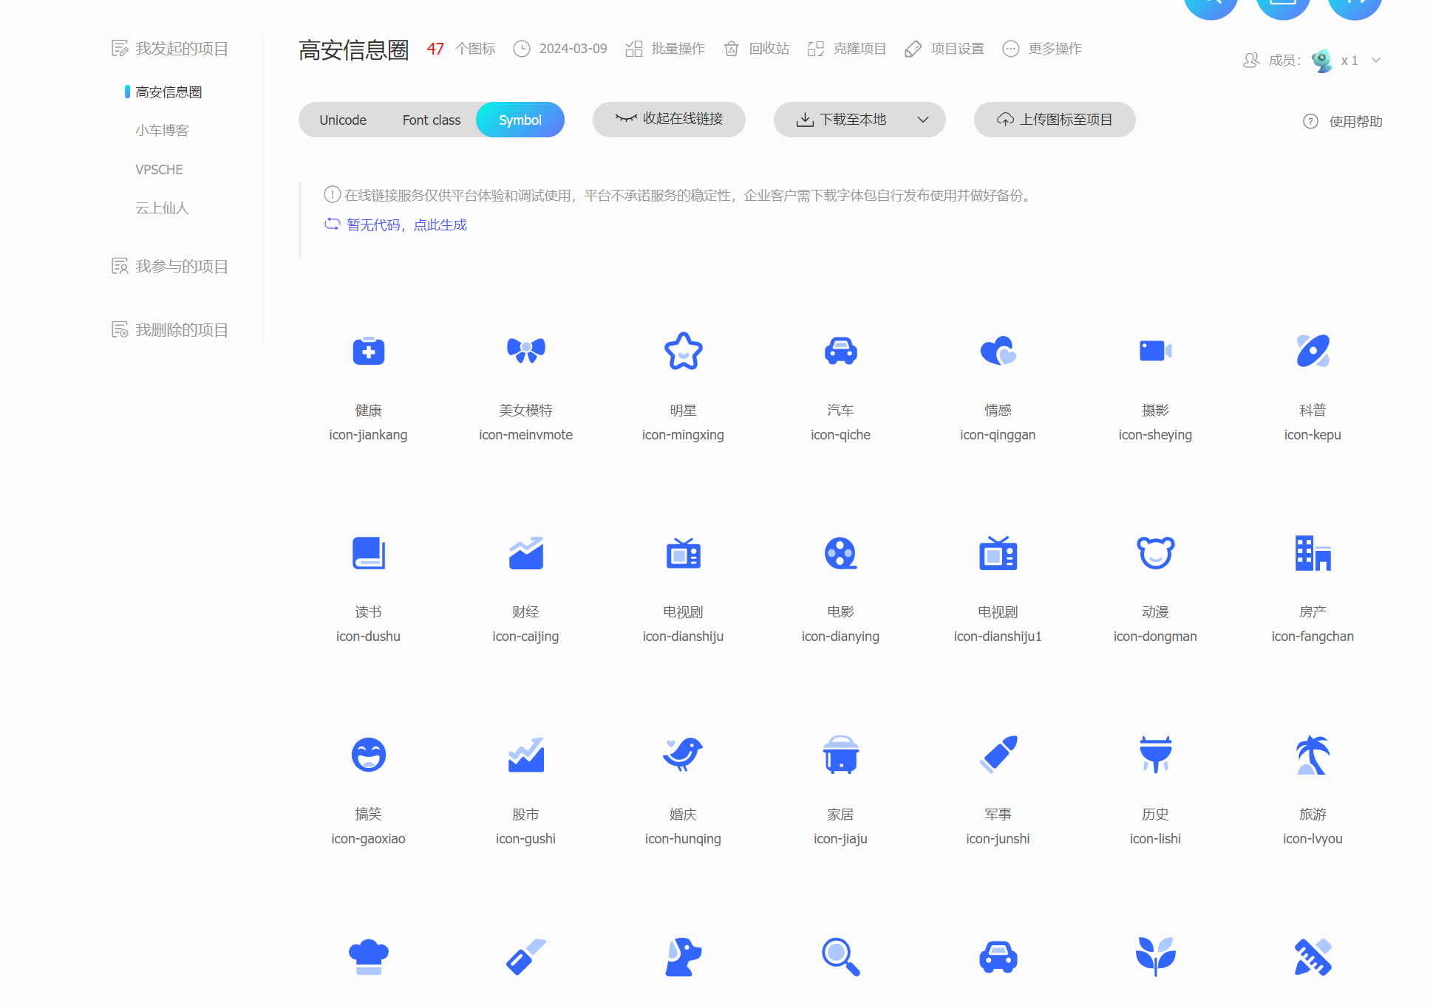
Task: Click the member avatar
Action: 1321,61
